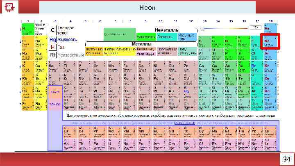Select the hydrogen H element cell

(28, 29)
